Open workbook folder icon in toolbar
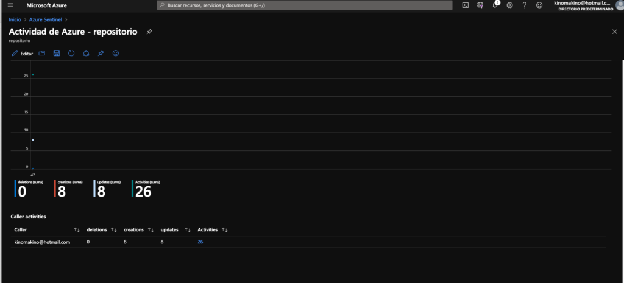The height and width of the screenshot is (283, 624). tap(42, 54)
